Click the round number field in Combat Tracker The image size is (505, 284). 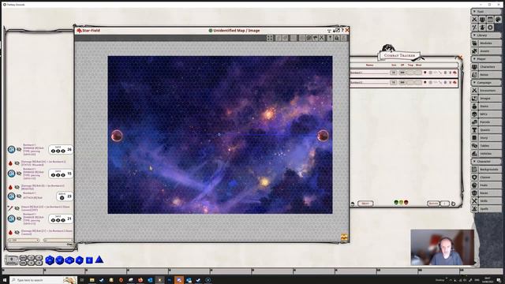pyautogui.click(x=445, y=204)
